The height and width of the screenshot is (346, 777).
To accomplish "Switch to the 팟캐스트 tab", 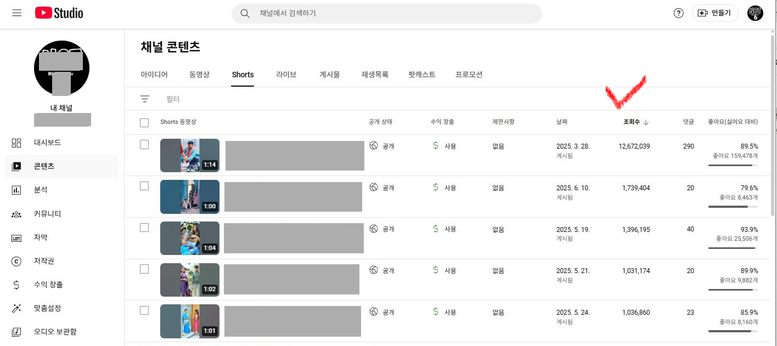I will click(x=422, y=75).
